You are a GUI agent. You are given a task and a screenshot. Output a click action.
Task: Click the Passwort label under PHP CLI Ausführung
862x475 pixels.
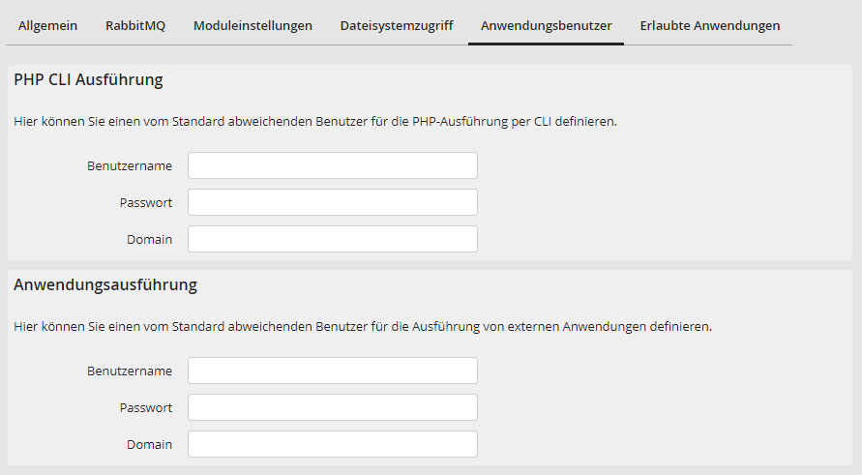click(146, 202)
